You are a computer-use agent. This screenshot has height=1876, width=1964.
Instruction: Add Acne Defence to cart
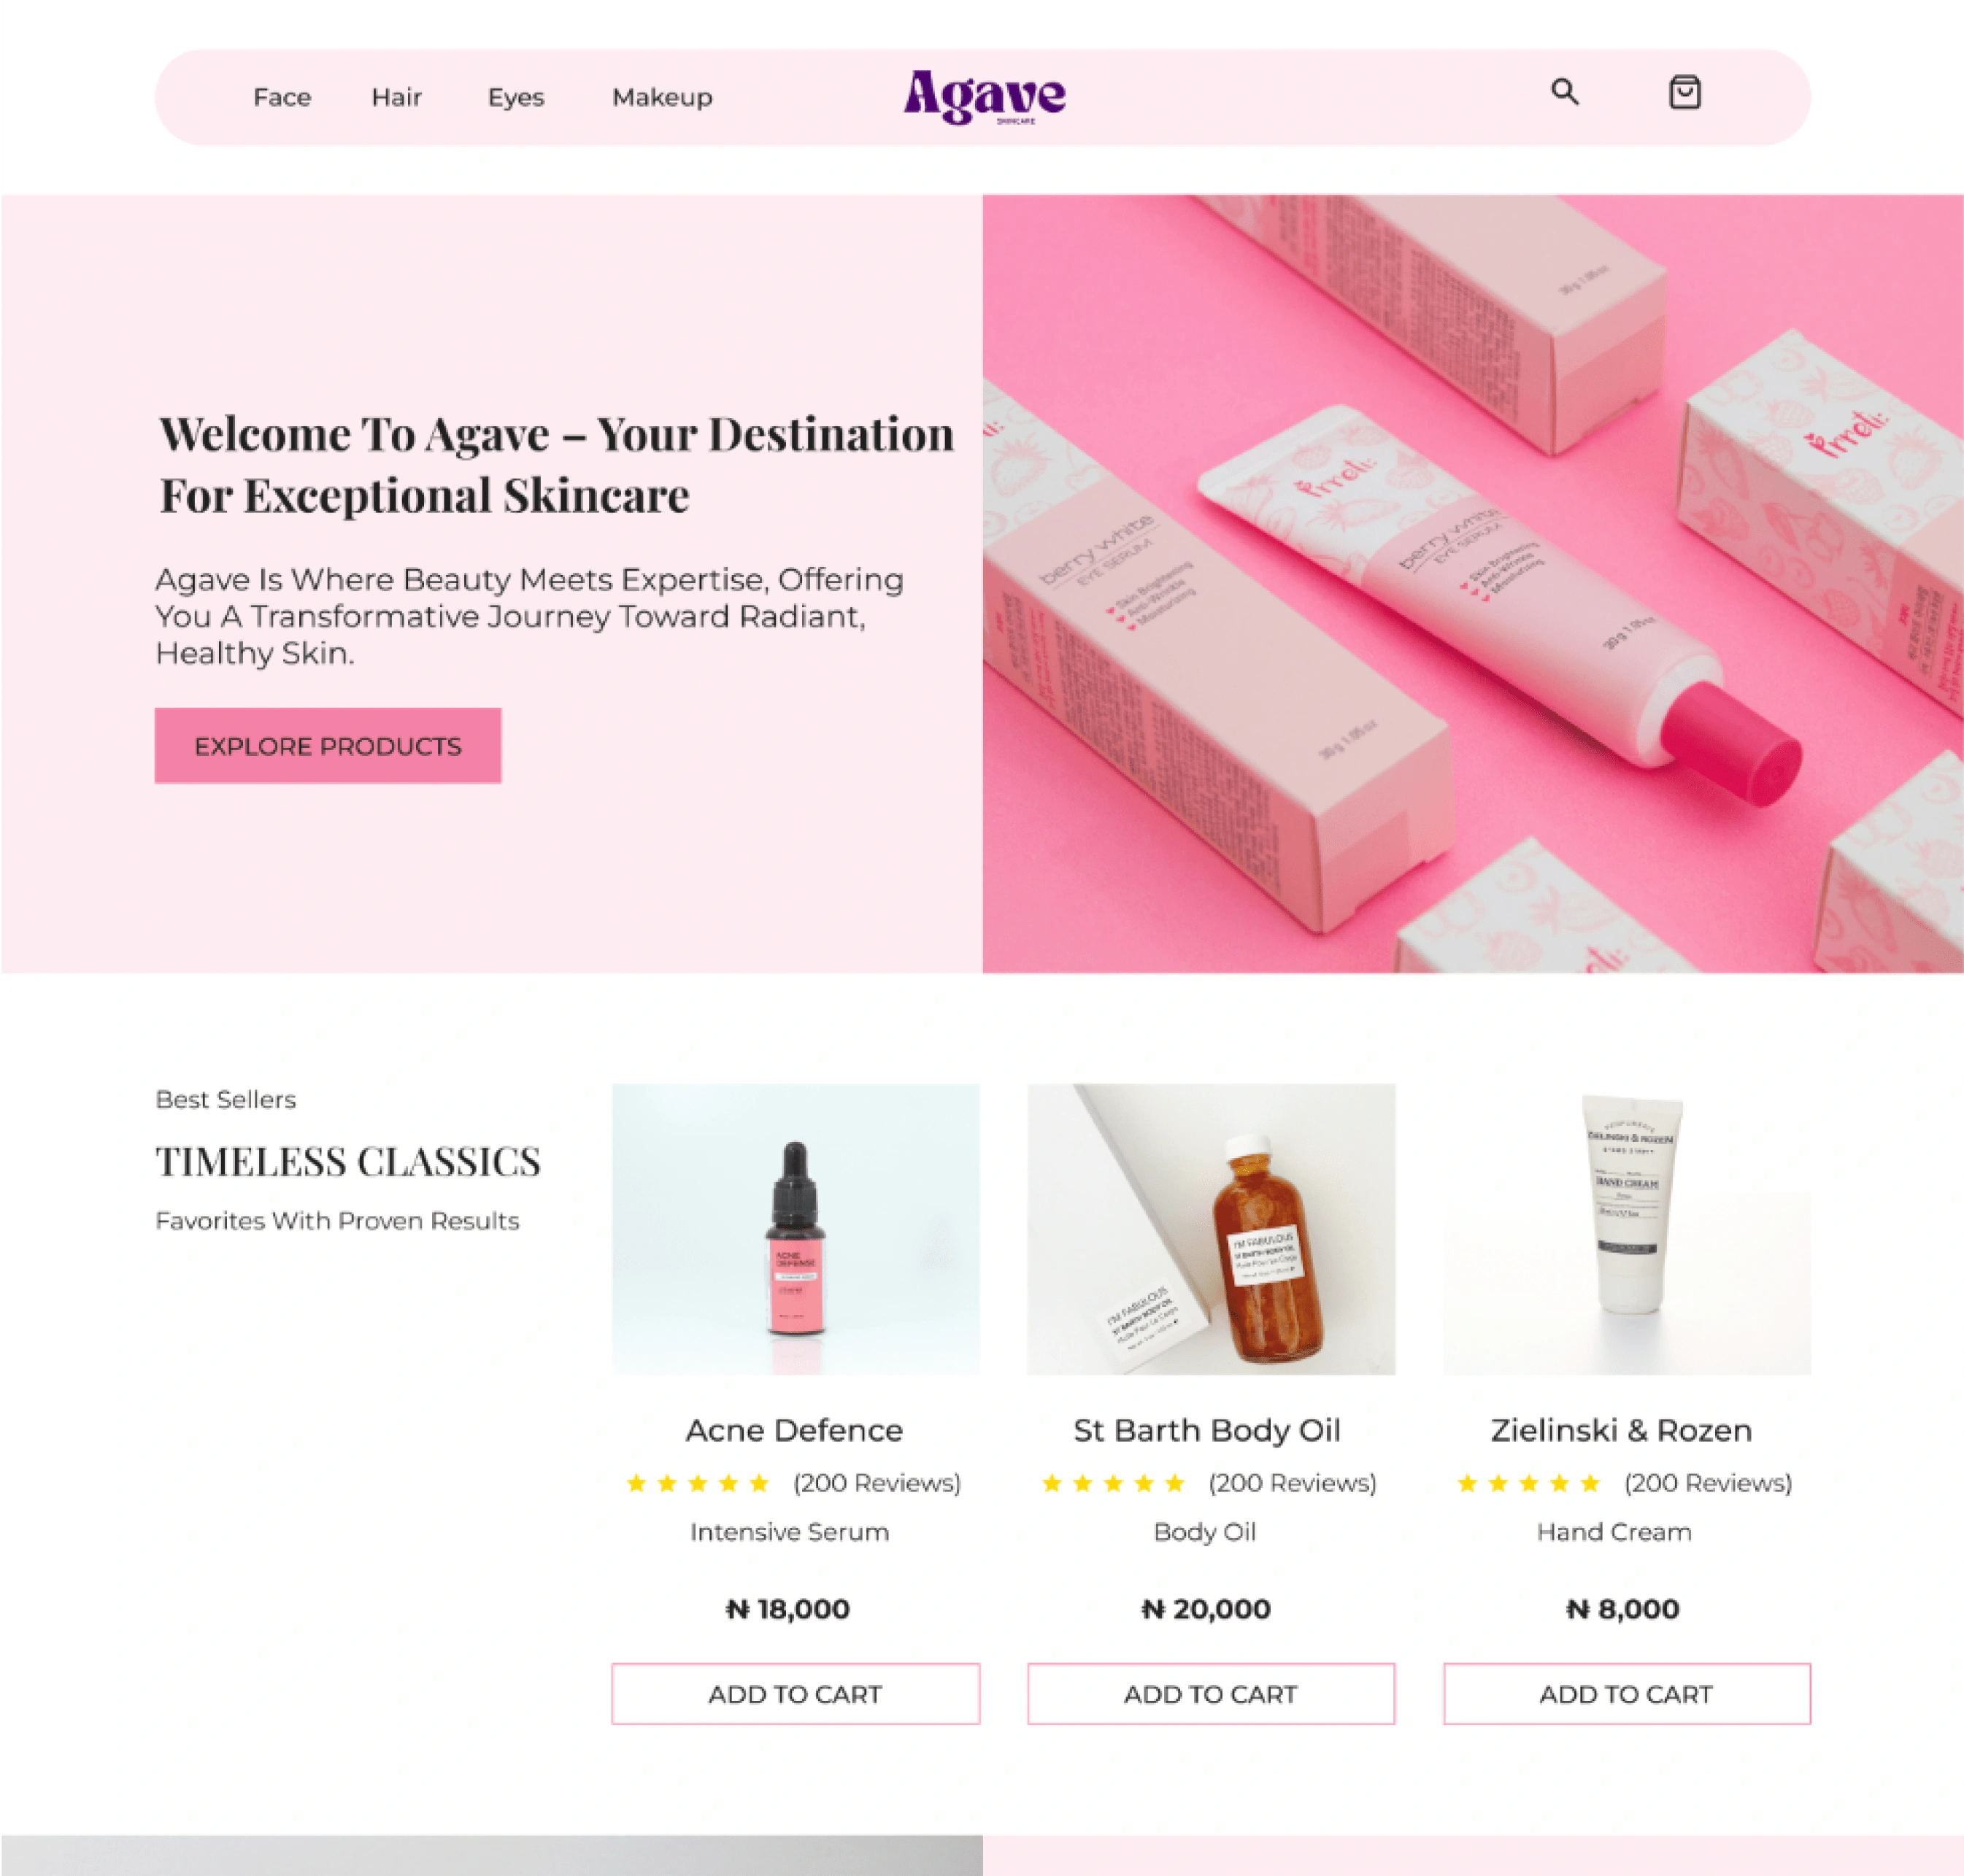click(x=796, y=1694)
